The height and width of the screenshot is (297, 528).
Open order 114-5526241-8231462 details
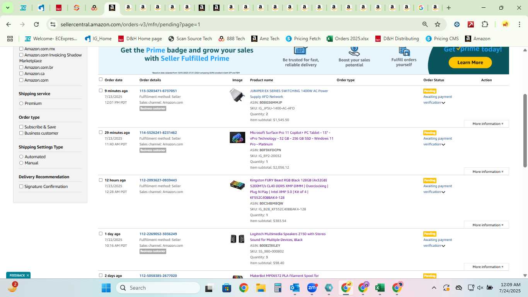coord(158,133)
